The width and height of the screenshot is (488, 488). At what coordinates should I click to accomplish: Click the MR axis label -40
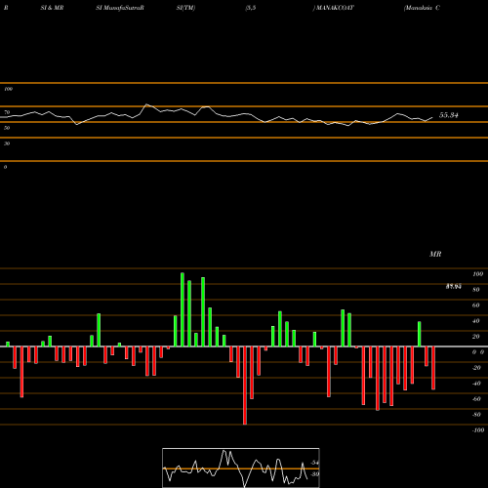coord(476,384)
